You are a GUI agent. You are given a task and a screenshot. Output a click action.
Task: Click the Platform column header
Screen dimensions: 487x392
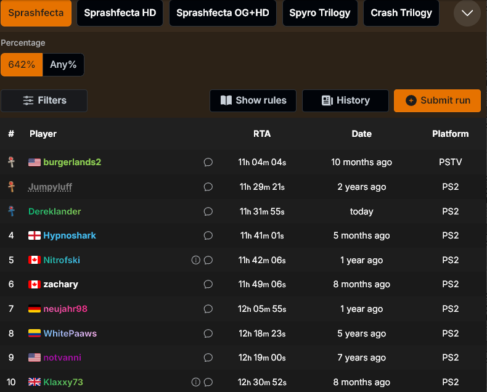(451, 134)
